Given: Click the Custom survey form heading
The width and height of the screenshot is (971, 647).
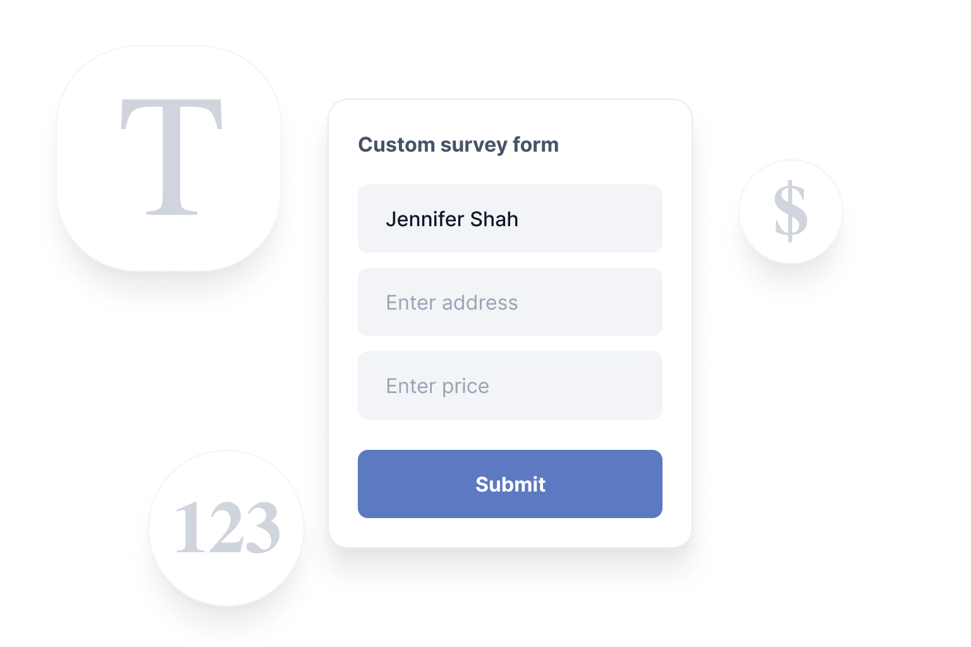Looking at the screenshot, I should (x=458, y=145).
